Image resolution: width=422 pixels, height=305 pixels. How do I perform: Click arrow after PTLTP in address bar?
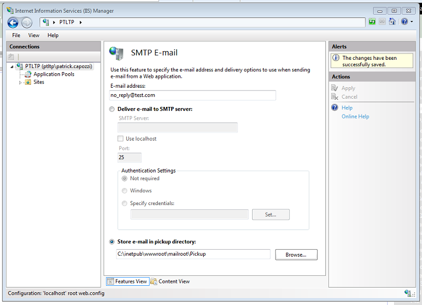80,22
